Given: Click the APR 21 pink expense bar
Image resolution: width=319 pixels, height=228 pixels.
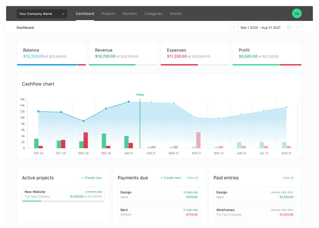Looking at the screenshot, I should 198,140.
